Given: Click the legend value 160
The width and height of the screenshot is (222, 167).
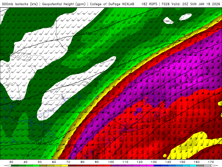Looking at the screenshot, I should [x=197, y=162].
